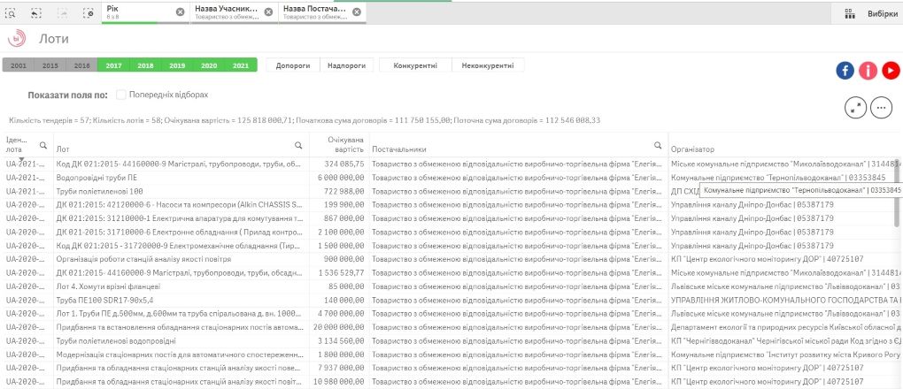Viewport: 903px width, 389px height.
Task: Filter by Неконкурентні
Action: click(x=488, y=65)
